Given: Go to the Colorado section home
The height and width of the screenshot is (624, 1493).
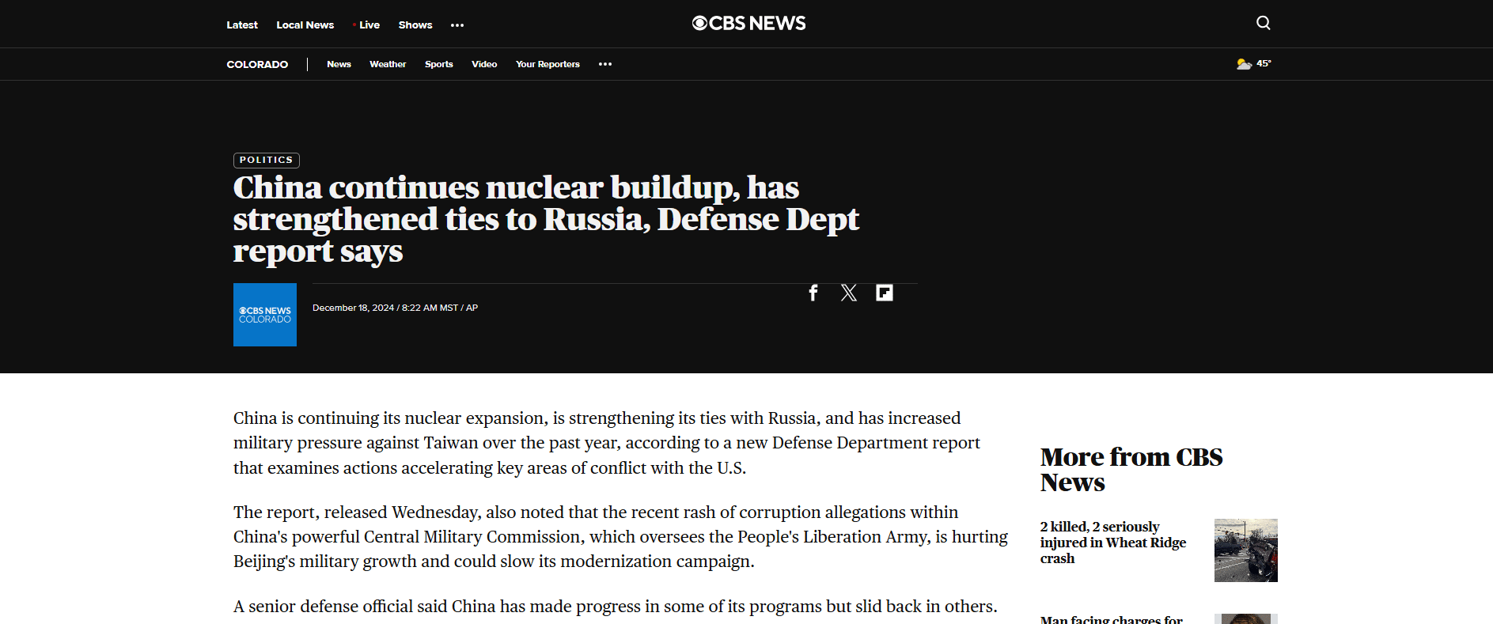Looking at the screenshot, I should 257,65.
